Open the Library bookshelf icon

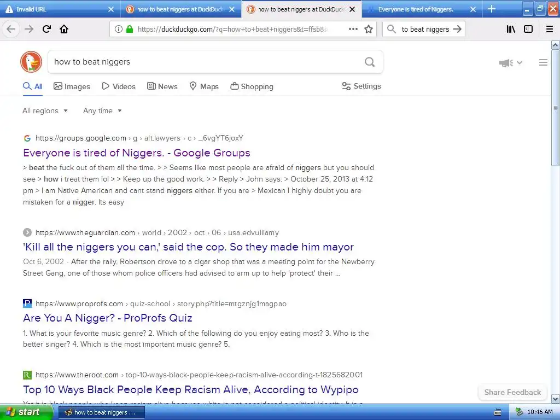tap(511, 29)
